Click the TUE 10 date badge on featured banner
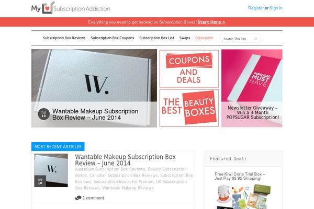314x209 pixels. [43, 114]
